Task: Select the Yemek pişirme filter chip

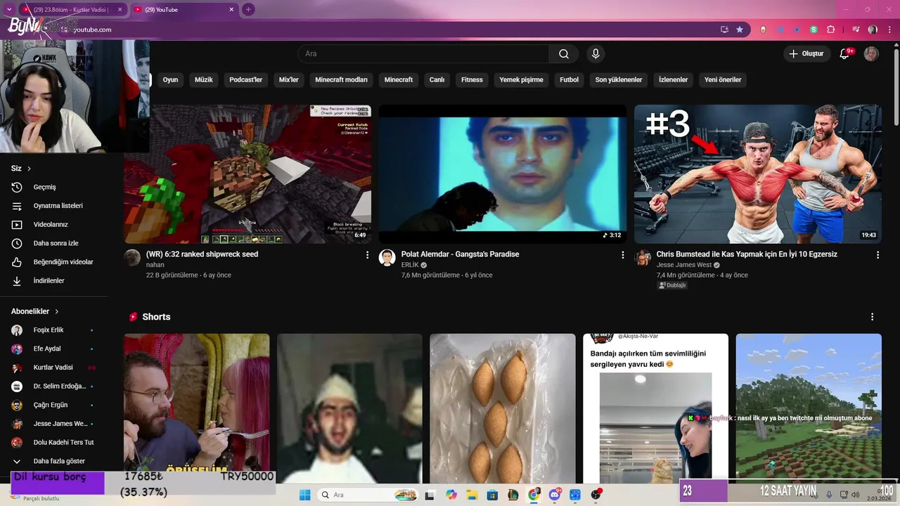Action: pos(522,80)
